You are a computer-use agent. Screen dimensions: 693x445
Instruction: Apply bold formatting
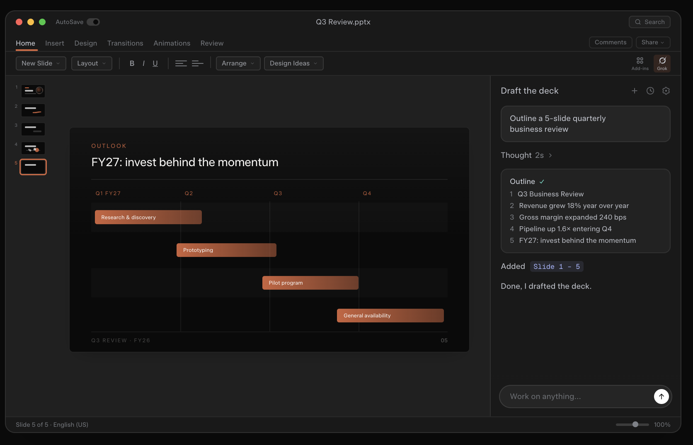(132, 63)
